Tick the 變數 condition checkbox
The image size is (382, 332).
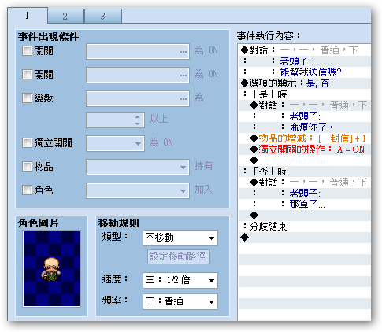coord(27,98)
